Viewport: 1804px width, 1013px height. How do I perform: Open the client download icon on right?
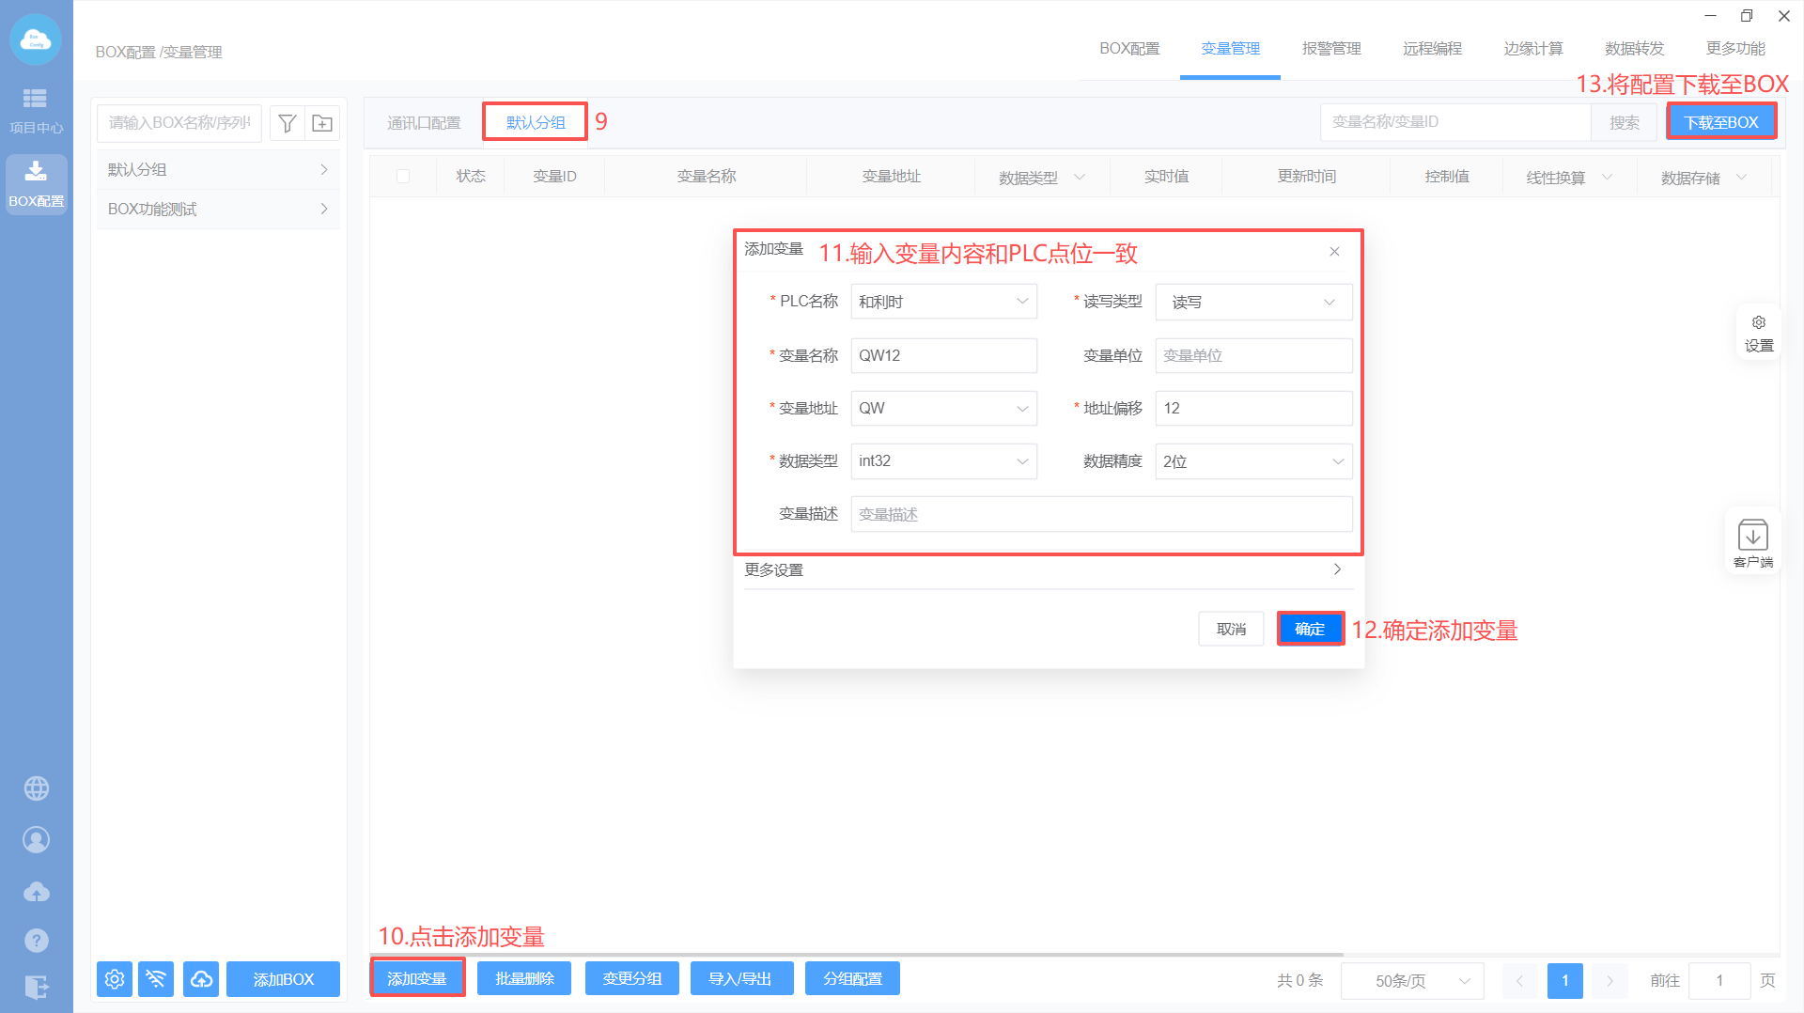click(x=1752, y=541)
